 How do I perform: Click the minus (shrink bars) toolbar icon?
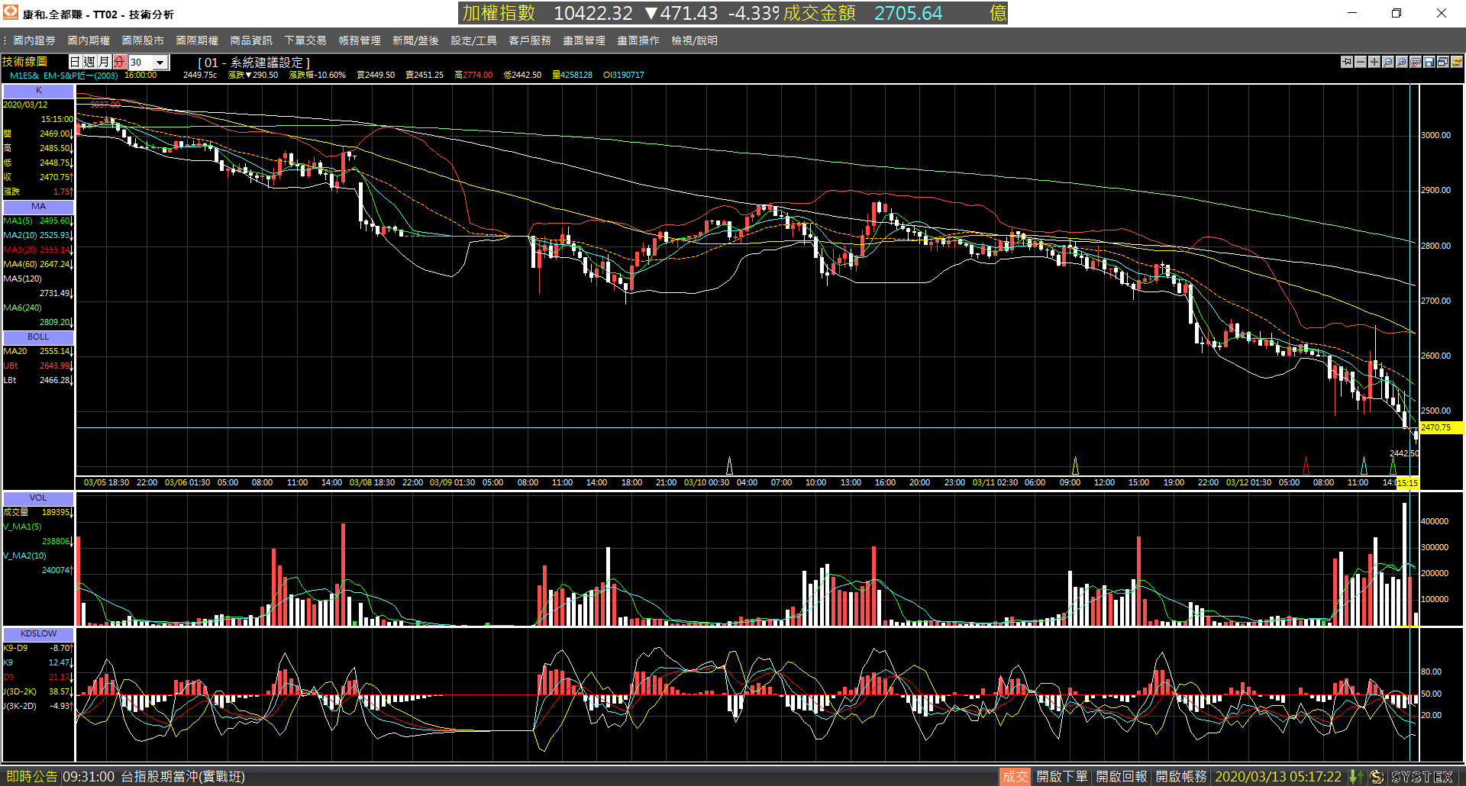(1360, 62)
